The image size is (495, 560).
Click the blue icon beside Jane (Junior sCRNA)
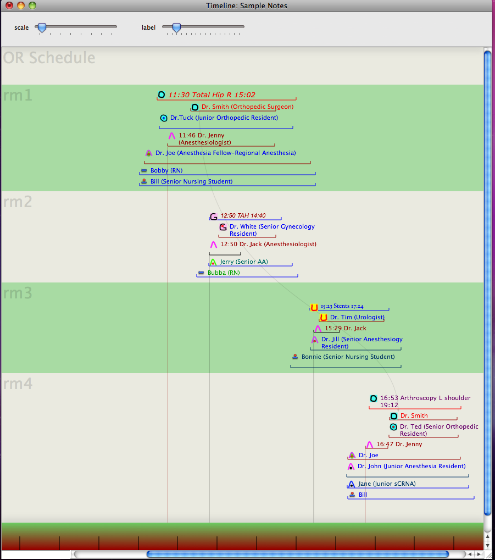click(x=351, y=484)
